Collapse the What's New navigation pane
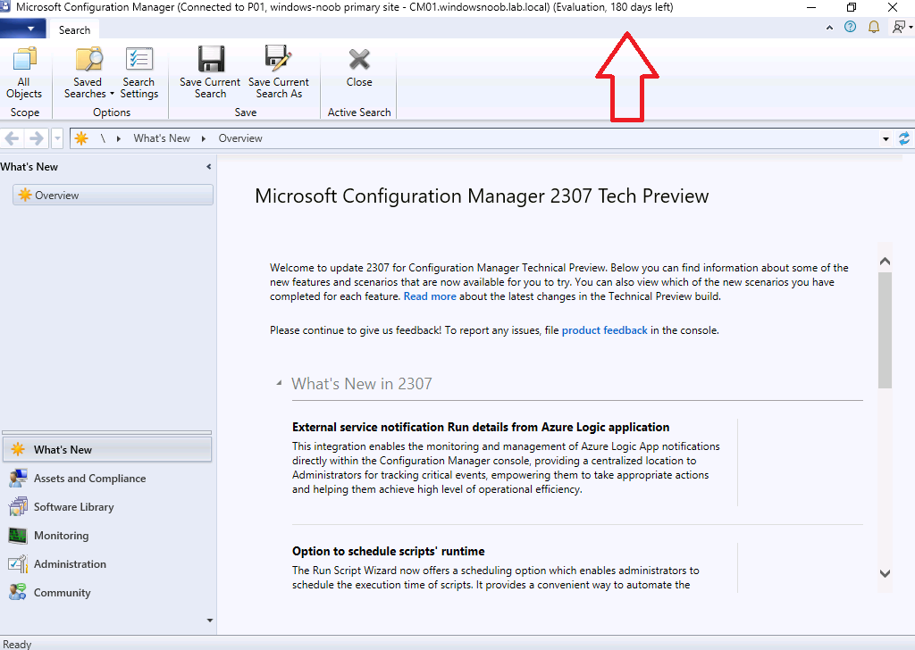 click(x=208, y=167)
